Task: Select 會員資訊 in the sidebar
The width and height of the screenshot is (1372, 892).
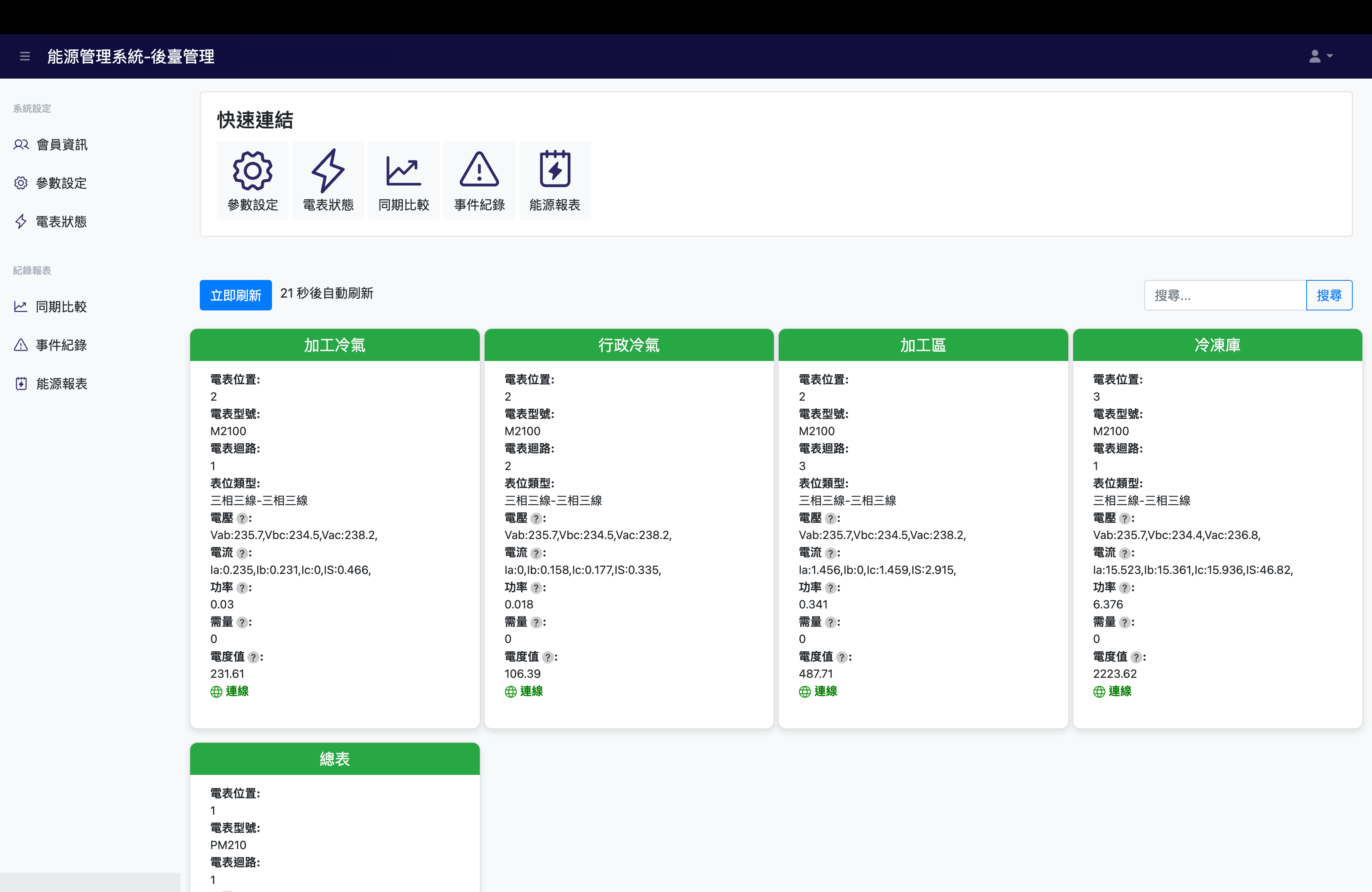Action: (x=61, y=145)
